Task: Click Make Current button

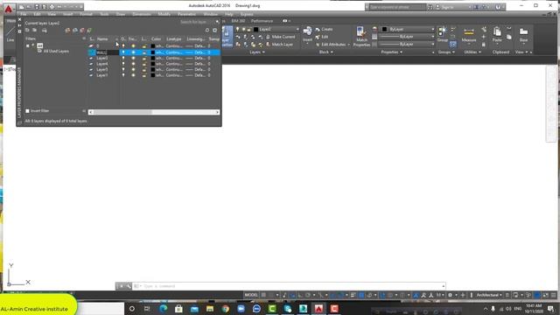Action: 280,37
